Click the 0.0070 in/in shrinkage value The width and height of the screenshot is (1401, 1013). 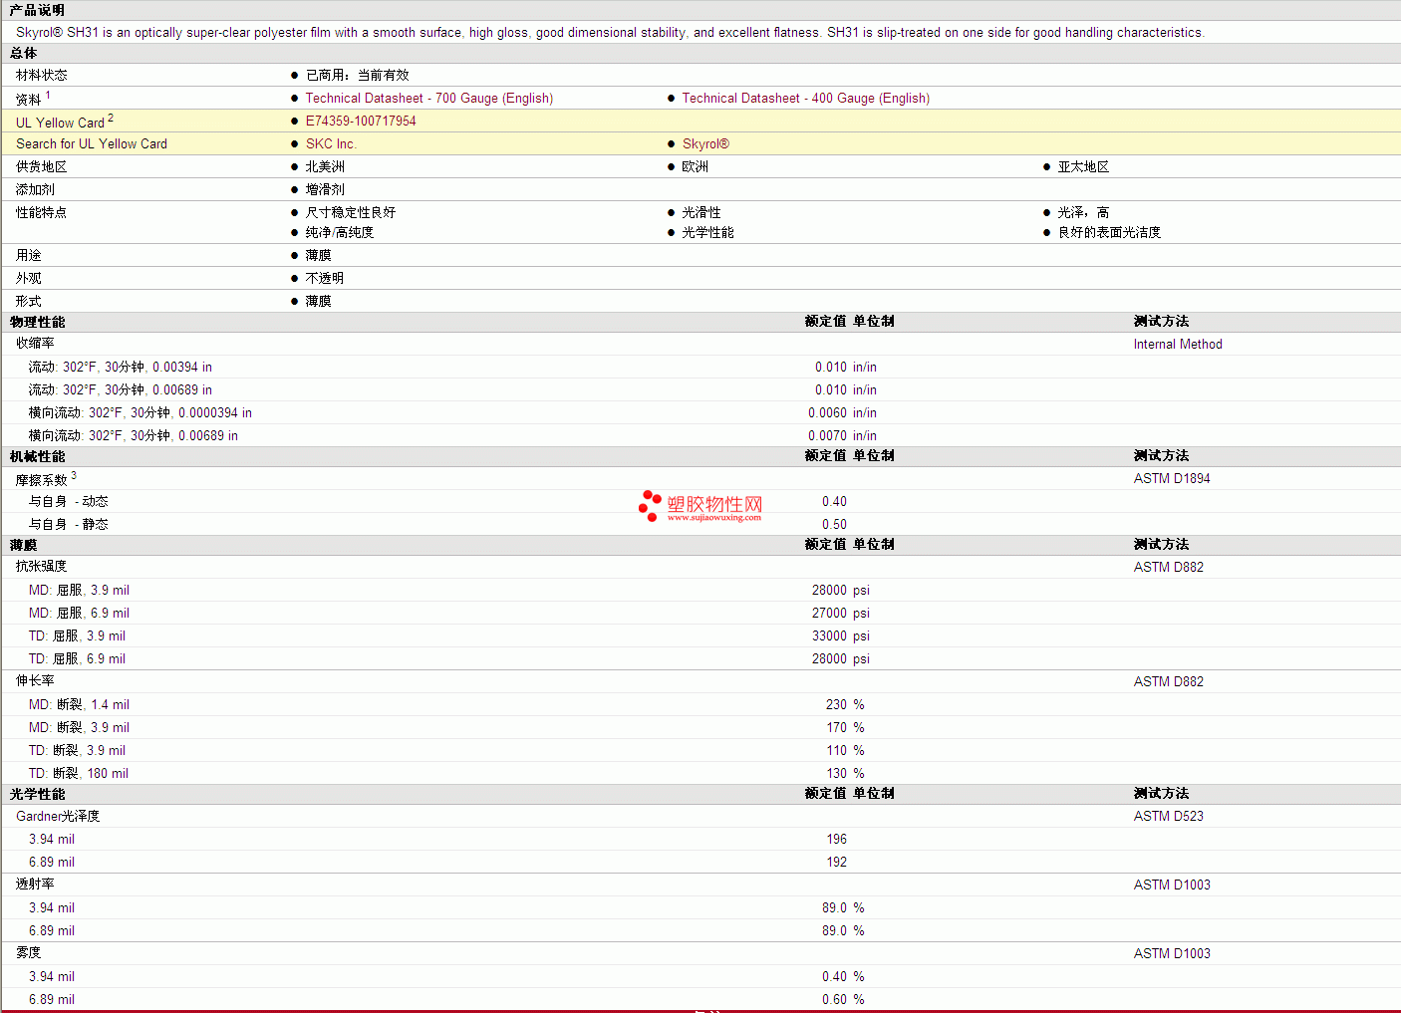[843, 435]
